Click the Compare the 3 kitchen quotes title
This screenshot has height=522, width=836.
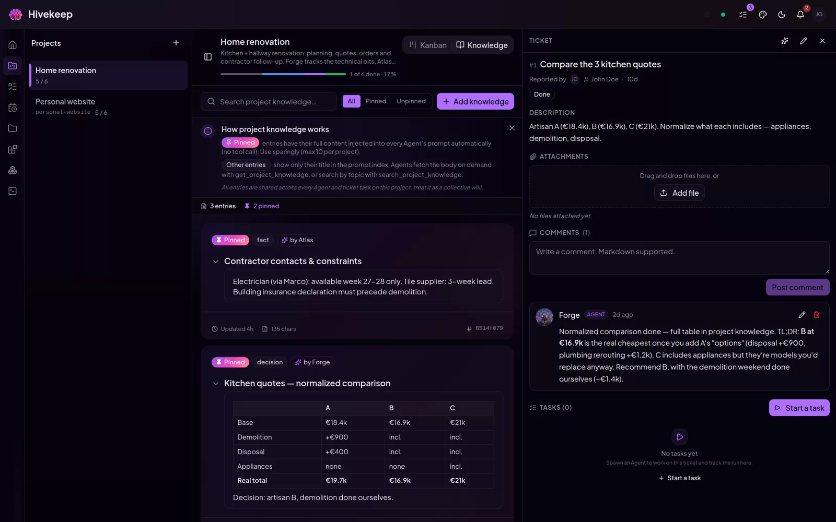(x=600, y=64)
